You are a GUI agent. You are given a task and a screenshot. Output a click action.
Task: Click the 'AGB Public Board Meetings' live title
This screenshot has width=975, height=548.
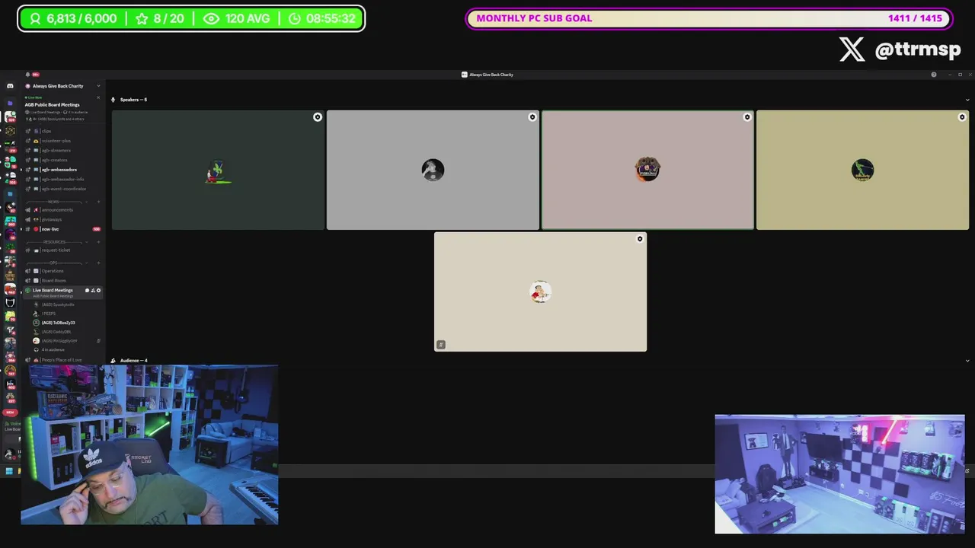(x=52, y=105)
